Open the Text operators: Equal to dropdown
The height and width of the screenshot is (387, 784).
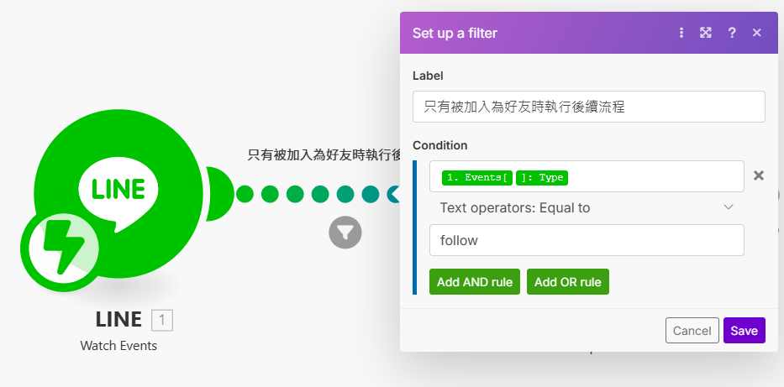pos(587,207)
